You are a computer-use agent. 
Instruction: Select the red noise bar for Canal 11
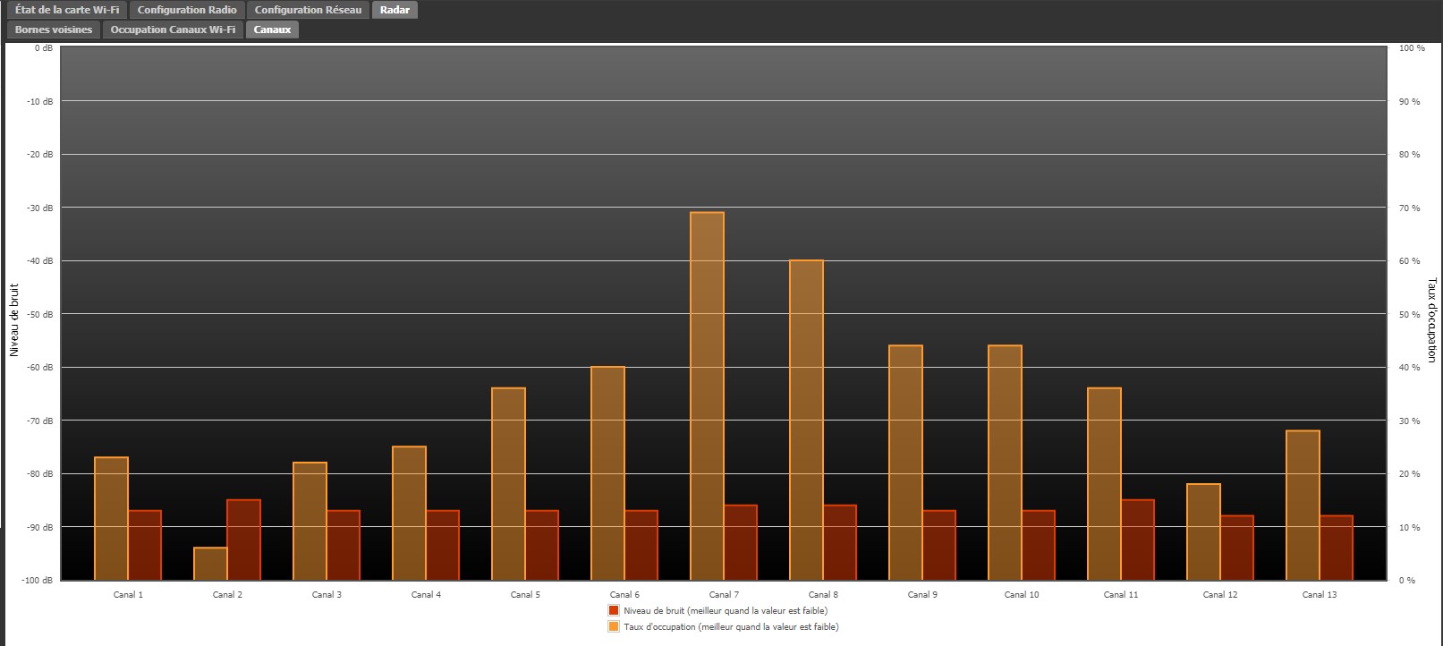1138,540
